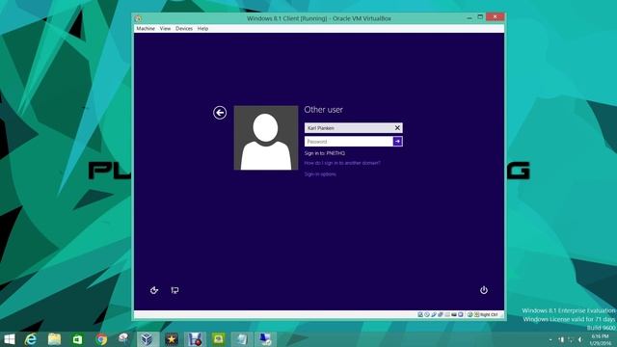Click the taskbar clock
The image size is (617, 347).
[600, 340]
